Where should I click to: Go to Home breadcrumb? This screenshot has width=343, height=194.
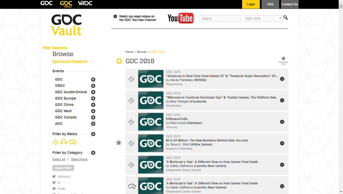[x=129, y=52]
